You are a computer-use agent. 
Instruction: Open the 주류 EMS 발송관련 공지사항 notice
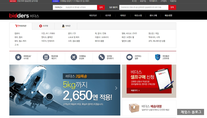28,1
